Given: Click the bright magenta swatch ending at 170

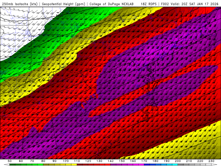Looking at the screenshot, I should point(141,165).
